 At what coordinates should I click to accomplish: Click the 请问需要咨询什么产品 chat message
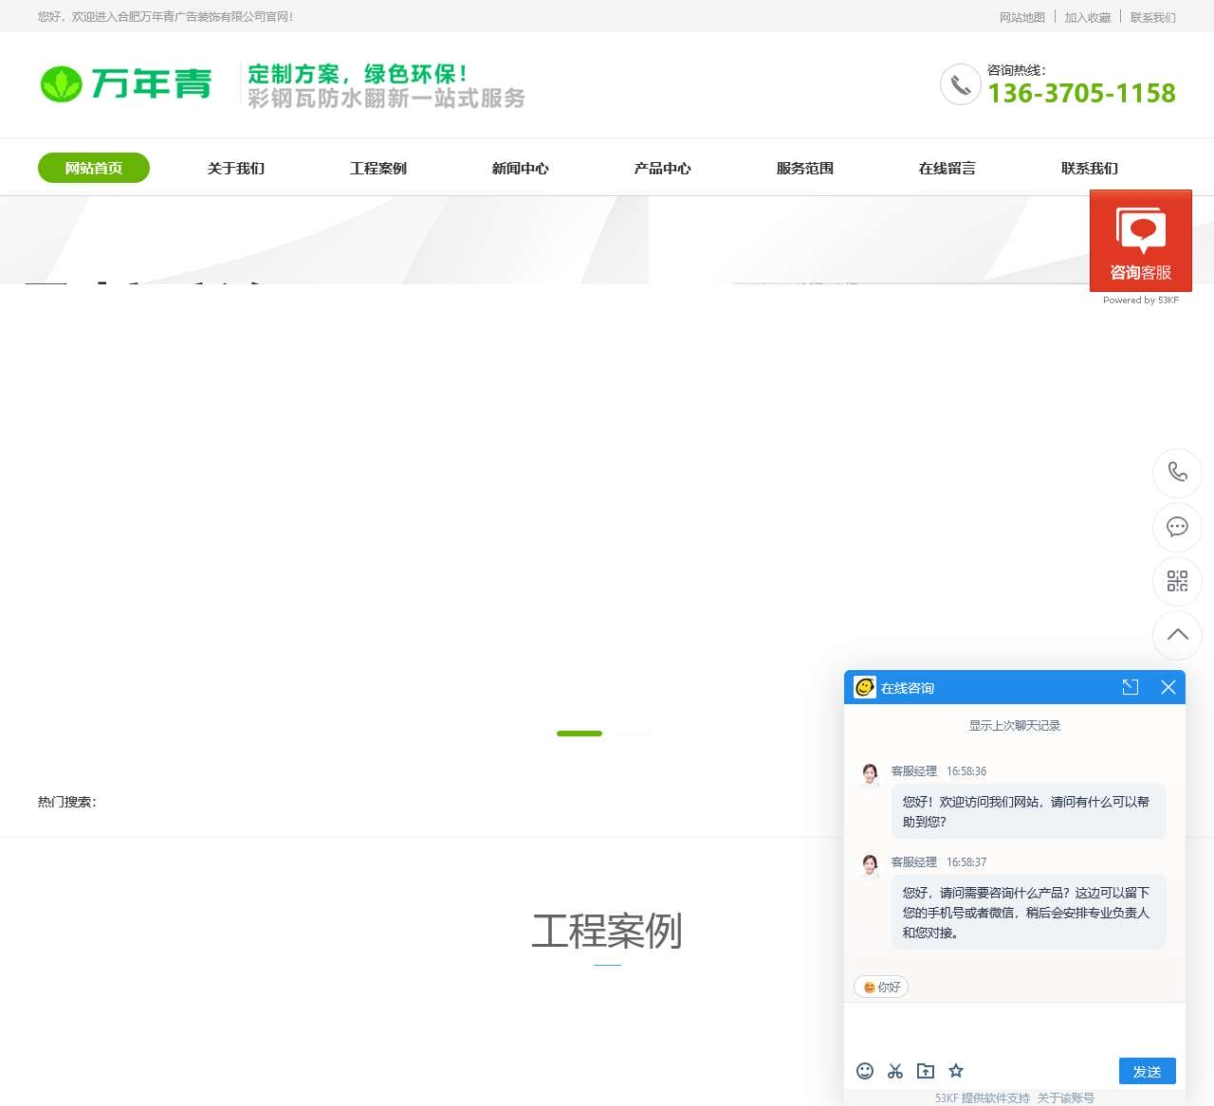(1028, 912)
